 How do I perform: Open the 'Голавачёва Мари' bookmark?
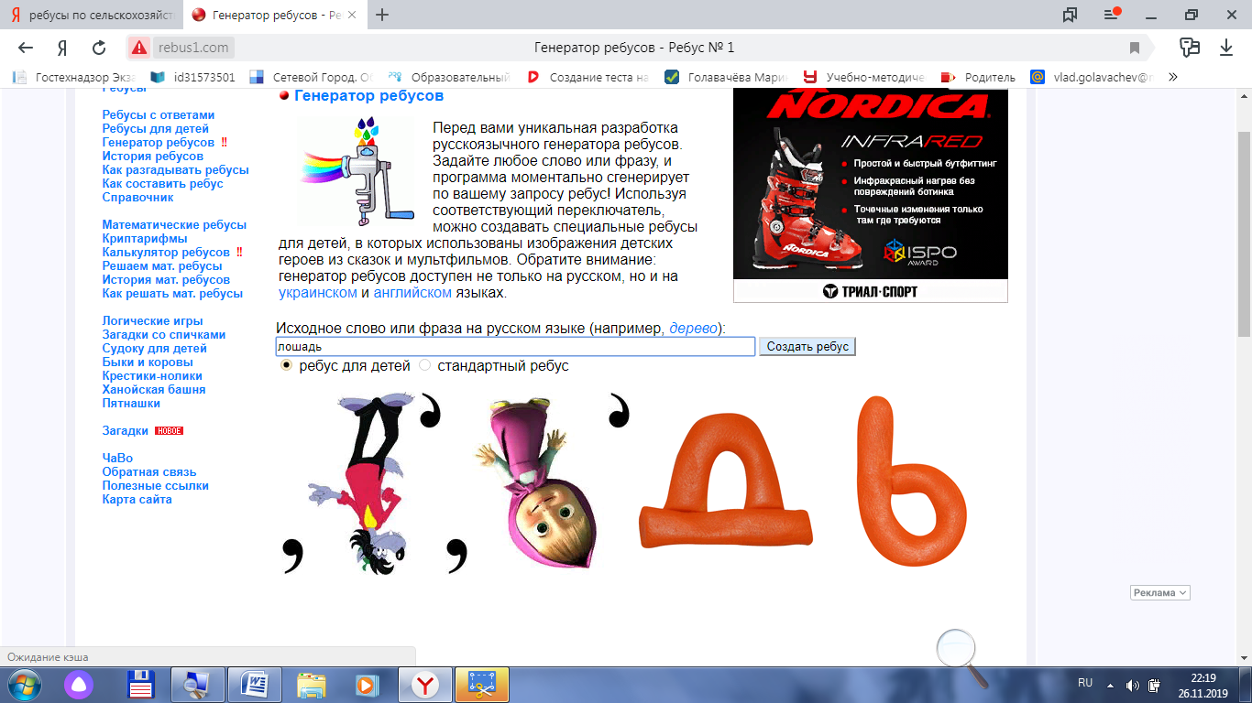(726, 77)
